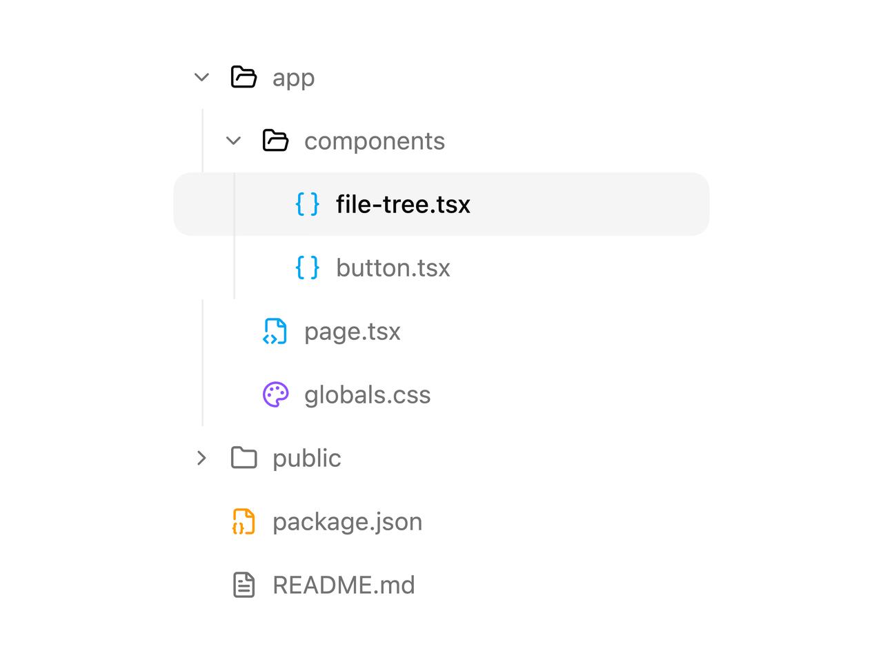Open the package.json label
Screen dimensions: 883x662
click(347, 522)
